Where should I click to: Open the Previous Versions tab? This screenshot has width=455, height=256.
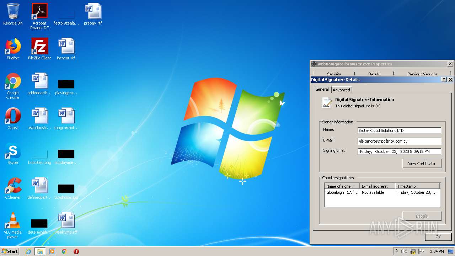422,74
